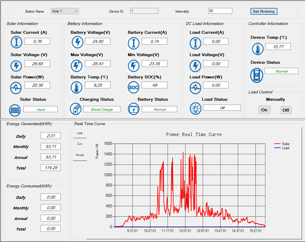Click the Solar Power pulse icon

[16, 88]
